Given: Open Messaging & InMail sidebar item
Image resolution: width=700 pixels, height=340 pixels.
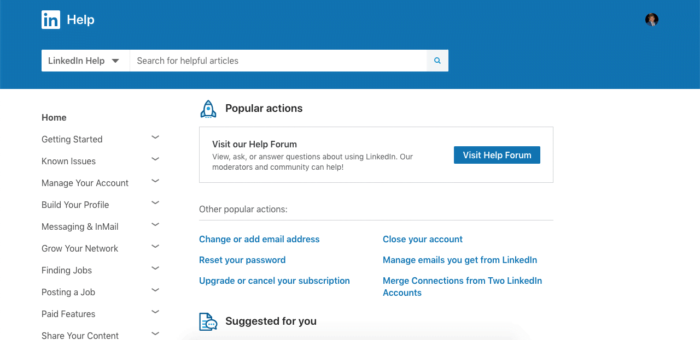Looking at the screenshot, I should [80, 226].
